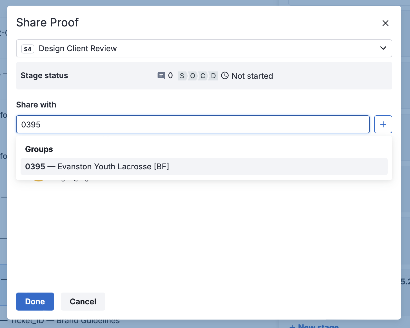This screenshot has width=410, height=328.
Task: Click the D status chip
Action: click(213, 76)
